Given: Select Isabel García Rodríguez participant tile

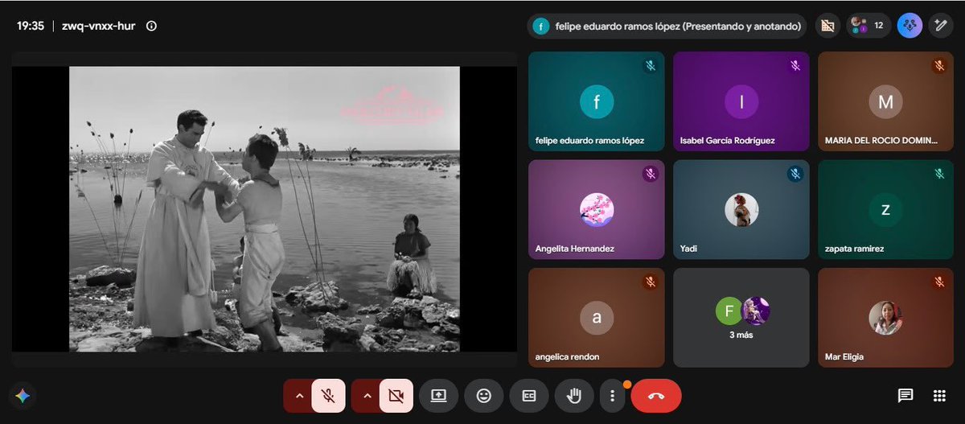Looking at the screenshot, I should (741, 101).
